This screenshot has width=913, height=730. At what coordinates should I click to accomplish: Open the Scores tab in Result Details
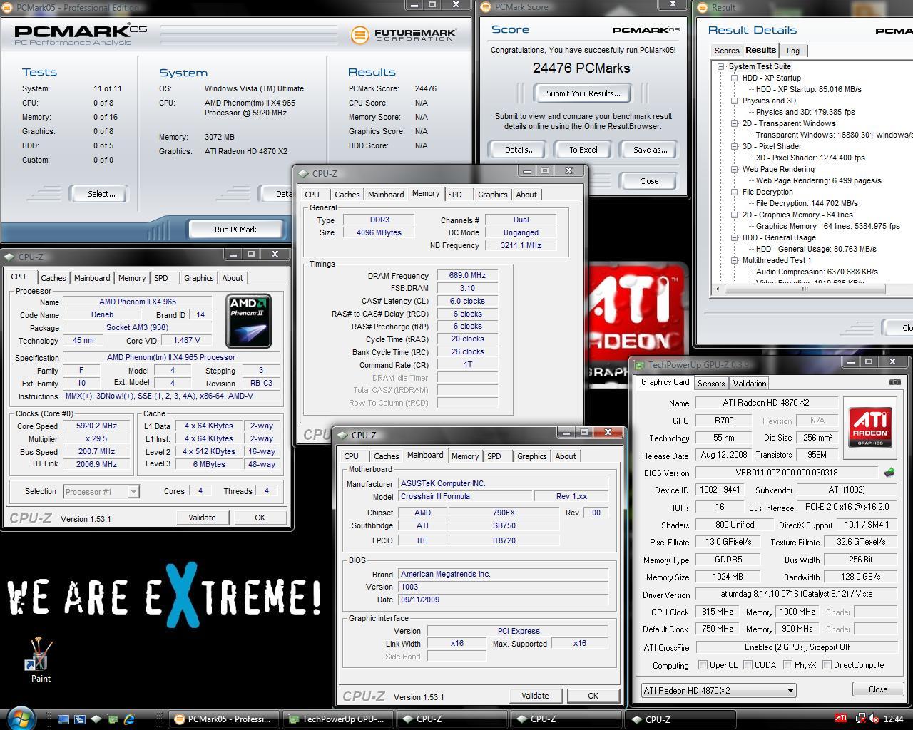tap(727, 51)
